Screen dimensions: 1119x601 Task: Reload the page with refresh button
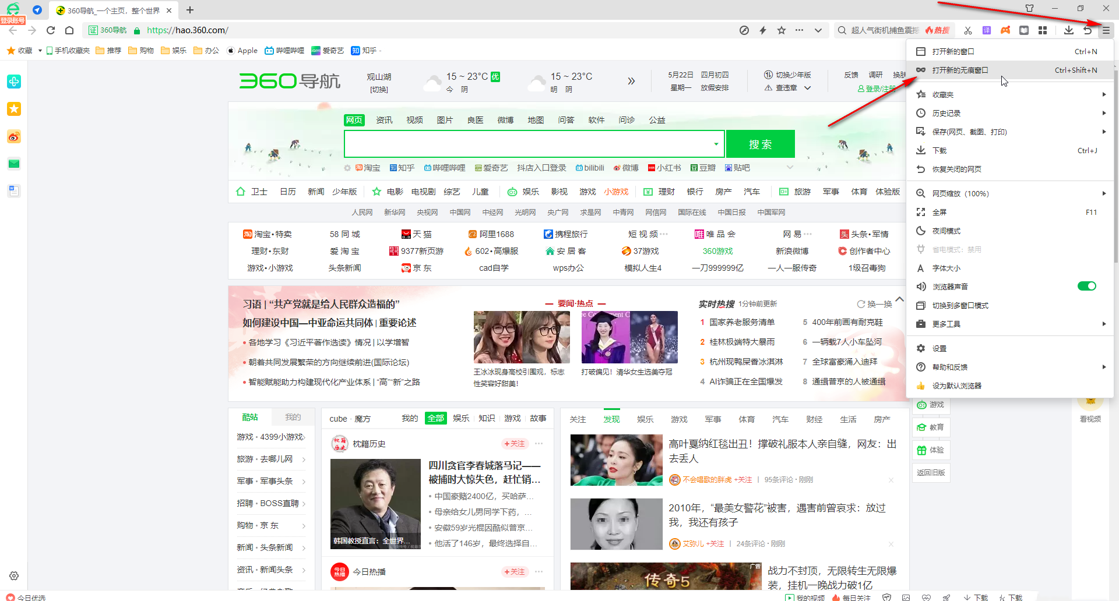(x=51, y=30)
